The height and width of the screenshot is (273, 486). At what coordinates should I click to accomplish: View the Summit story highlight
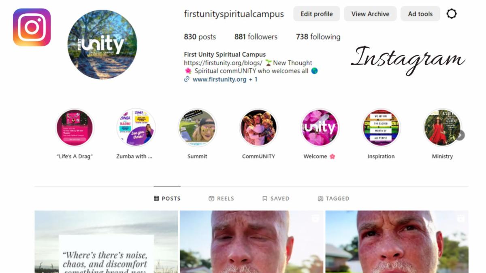pos(197,128)
